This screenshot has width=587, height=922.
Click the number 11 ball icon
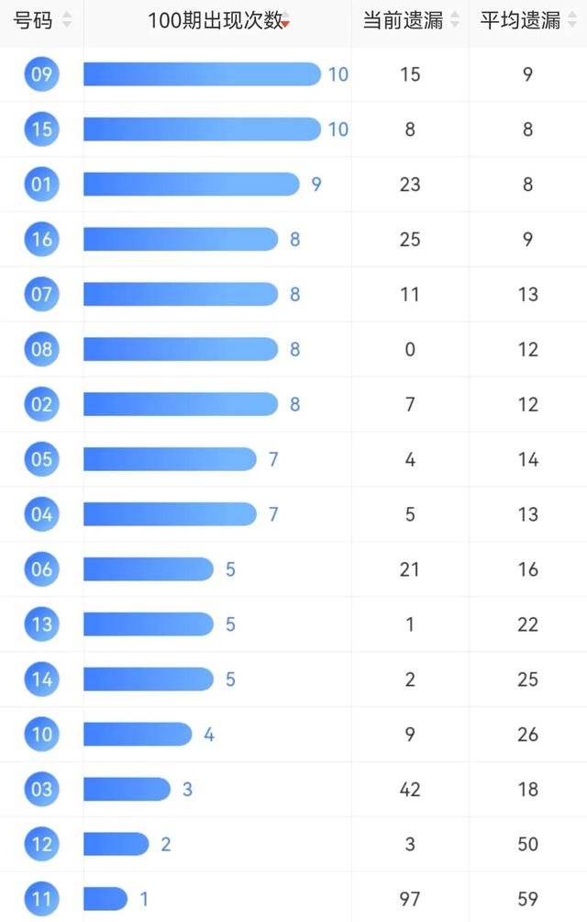[x=41, y=899]
